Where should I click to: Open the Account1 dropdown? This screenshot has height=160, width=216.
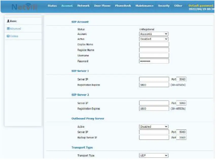(154, 34)
